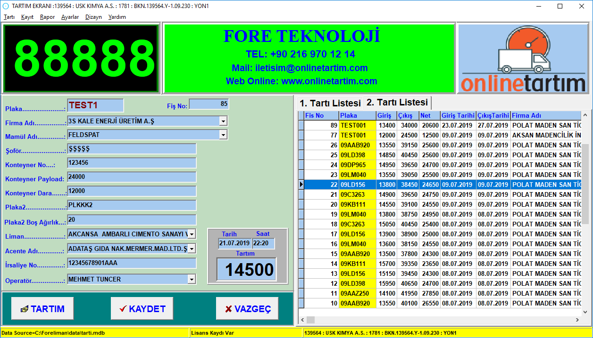
Task: Open the Rapor menu
Action: click(47, 17)
